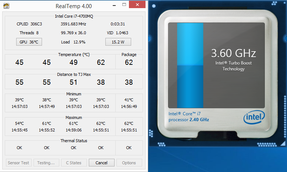Screen dimensions: 287x172
Task: Click the CPUID 306C3 text
Action: (x=29, y=24)
